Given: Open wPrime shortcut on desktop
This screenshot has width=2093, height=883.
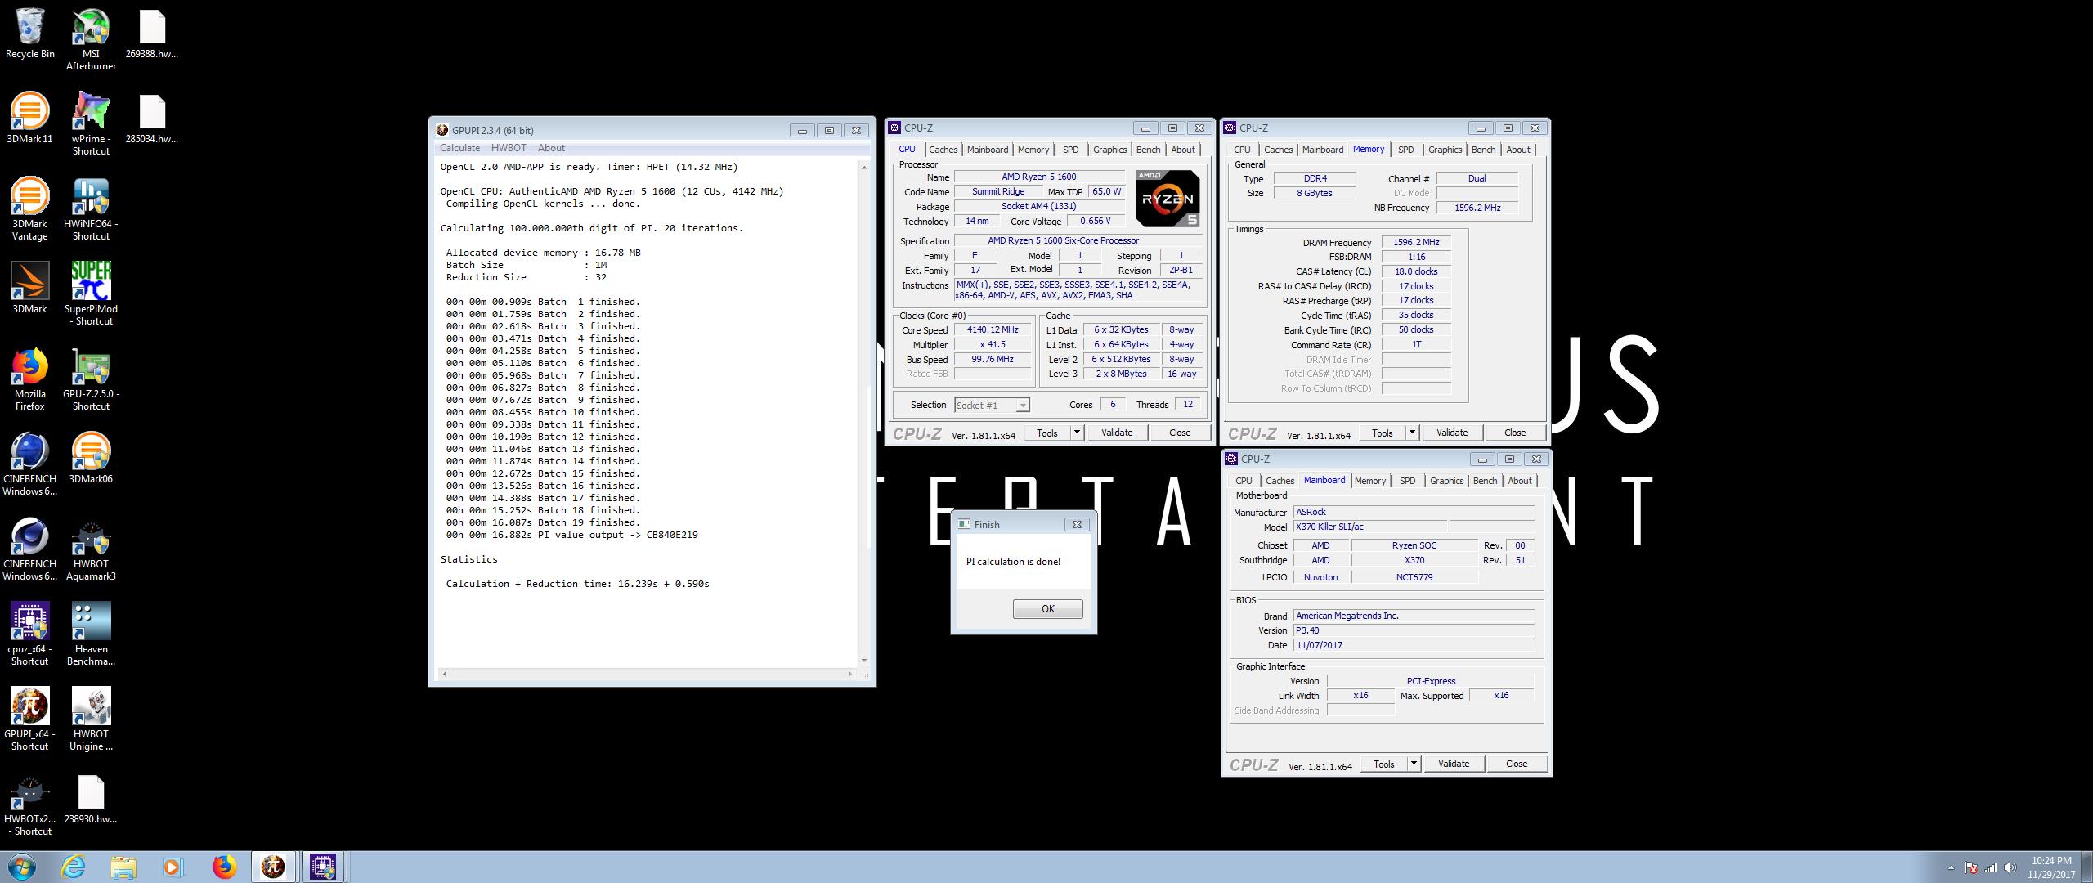Looking at the screenshot, I should click(x=91, y=124).
